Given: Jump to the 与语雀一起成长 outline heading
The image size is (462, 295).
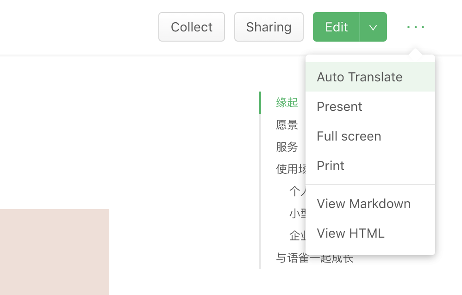Looking at the screenshot, I should point(291,259).
